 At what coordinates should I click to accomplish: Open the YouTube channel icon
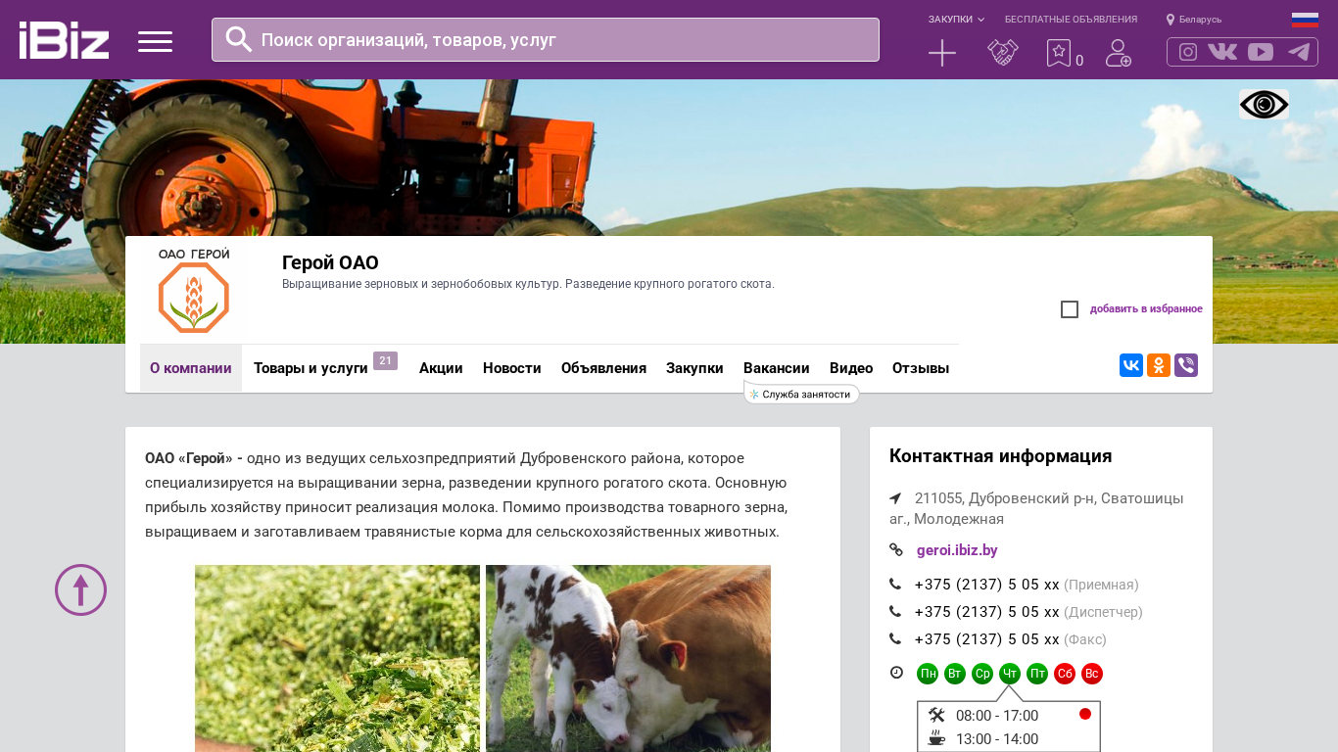pyautogui.click(x=1261, y=52)
